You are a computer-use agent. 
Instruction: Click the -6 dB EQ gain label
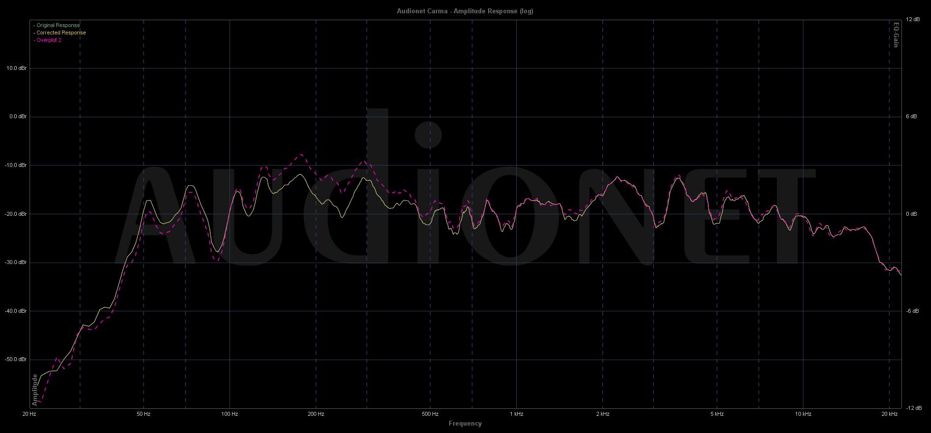click(x=912, y=311)
